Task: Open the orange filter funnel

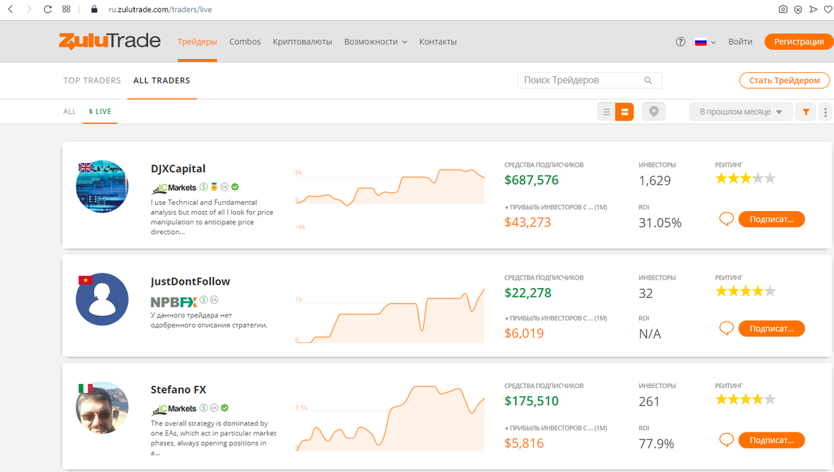Action: click(806, 112)
